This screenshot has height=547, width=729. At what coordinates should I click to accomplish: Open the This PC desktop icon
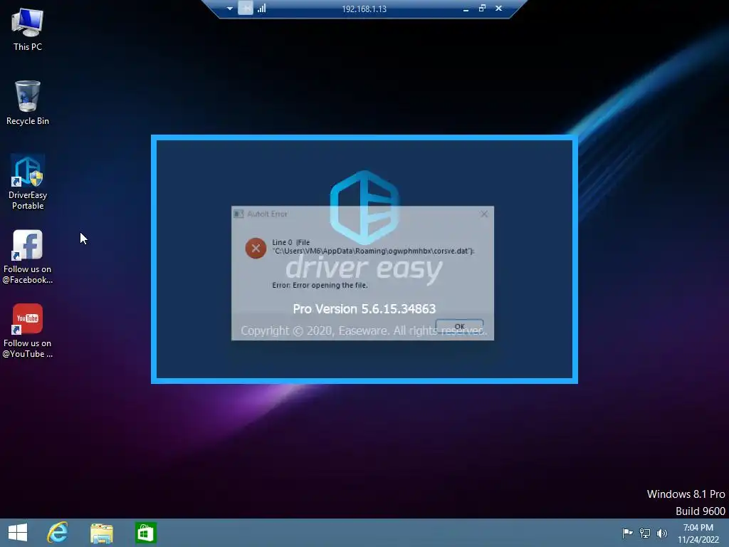point(28,30)
